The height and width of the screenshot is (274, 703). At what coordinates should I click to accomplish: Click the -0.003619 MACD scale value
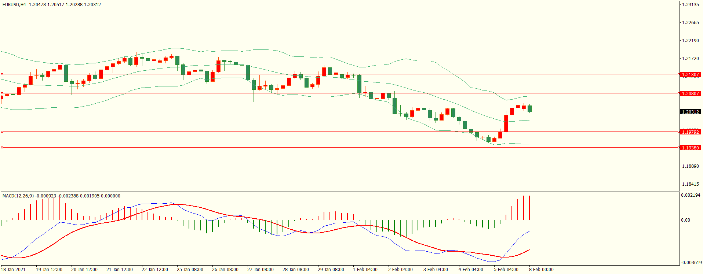point(691,263)
